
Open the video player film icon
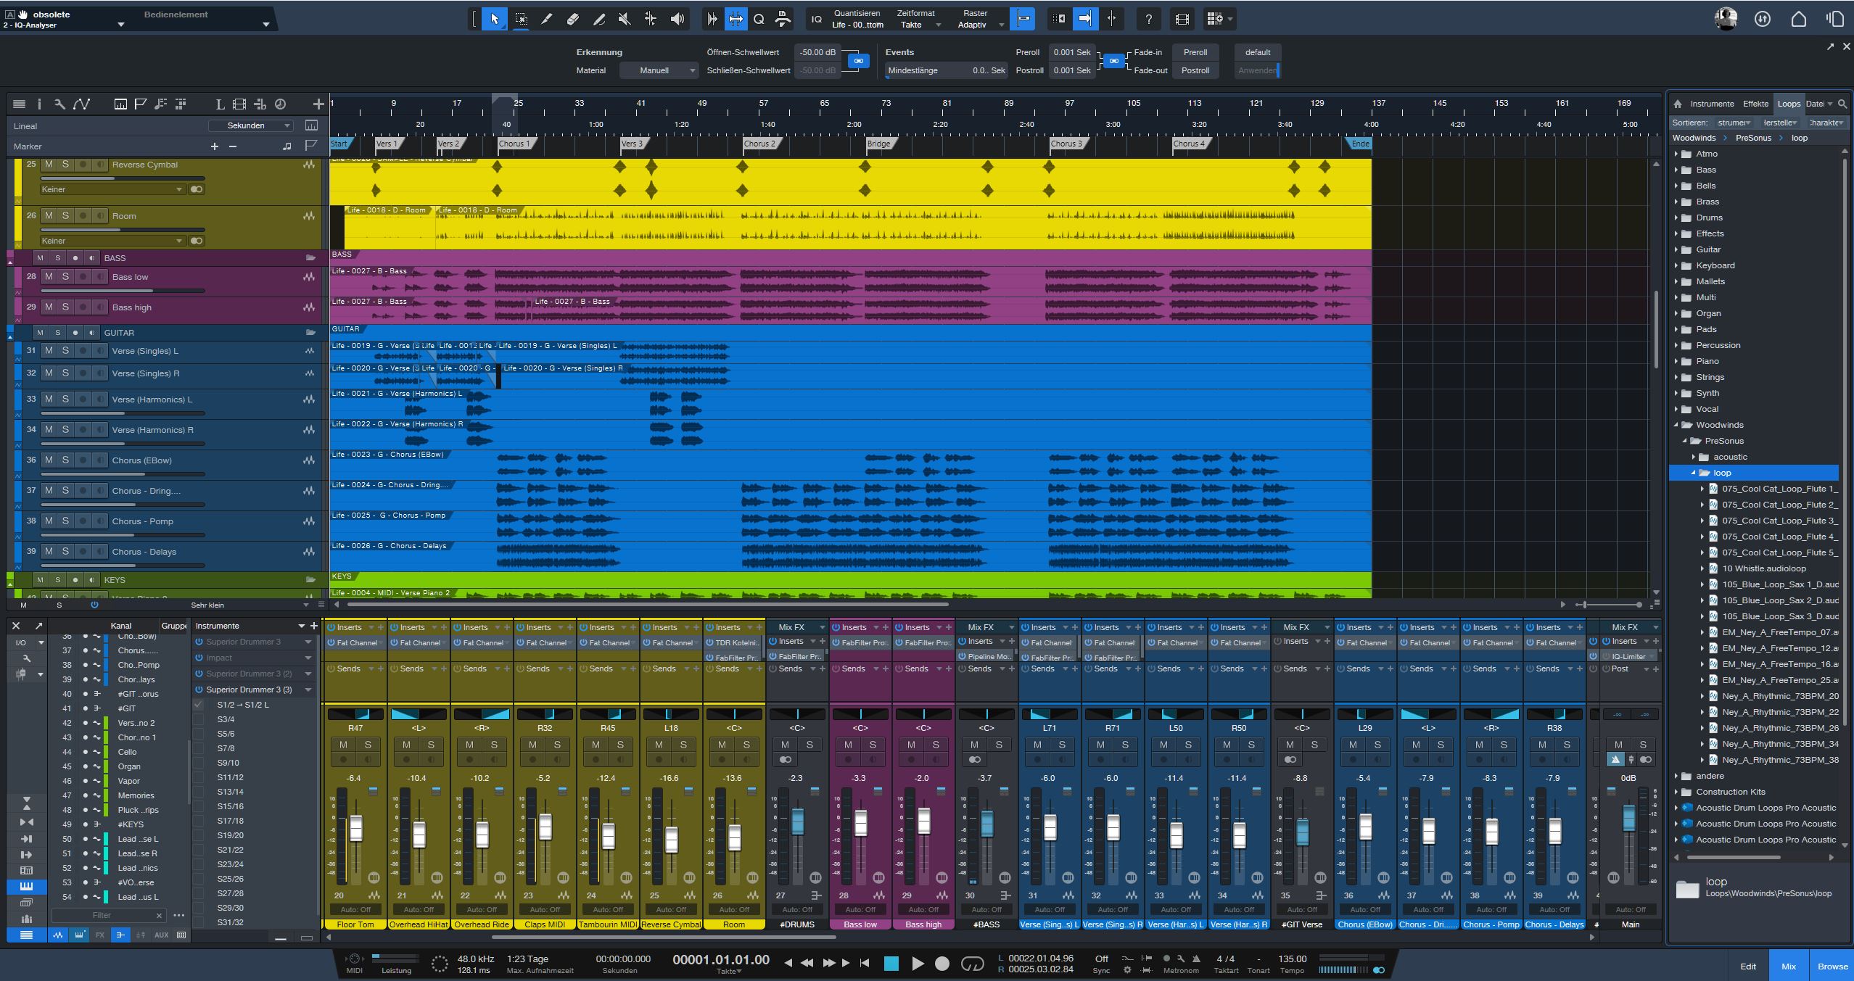tap(1182, 20)
